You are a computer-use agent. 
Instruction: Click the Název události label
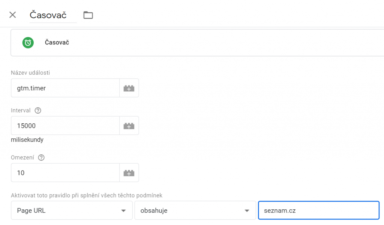tap(30, 73)
